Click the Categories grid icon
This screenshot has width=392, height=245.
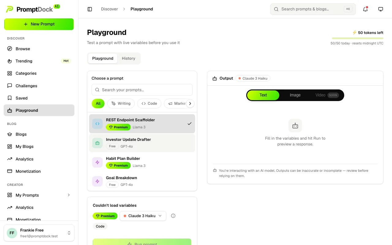[x=10, y=73]
